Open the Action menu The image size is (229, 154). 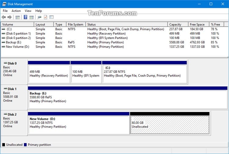tap(16, 11)
